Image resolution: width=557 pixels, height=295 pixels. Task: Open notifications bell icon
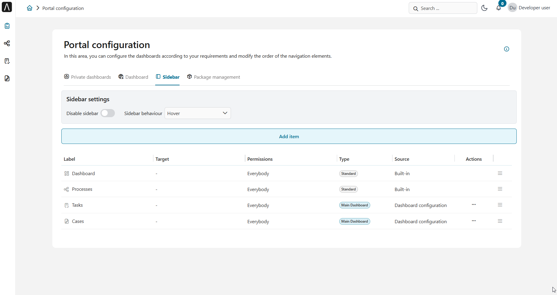[499, 8]
